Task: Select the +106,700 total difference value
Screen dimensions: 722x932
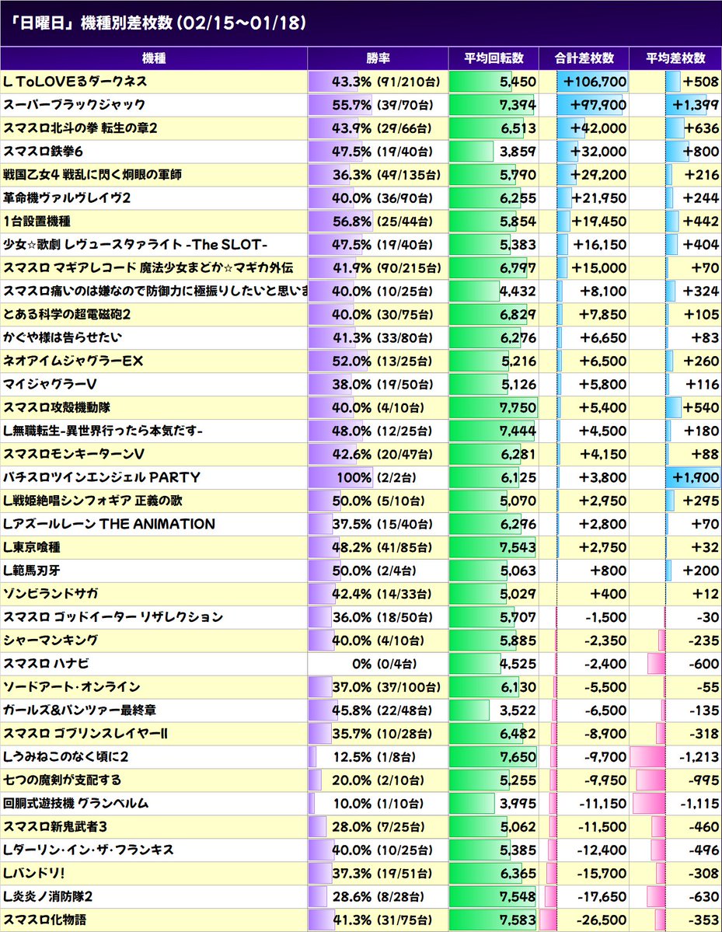Action: pyautogui.click(x=595, y=82)
